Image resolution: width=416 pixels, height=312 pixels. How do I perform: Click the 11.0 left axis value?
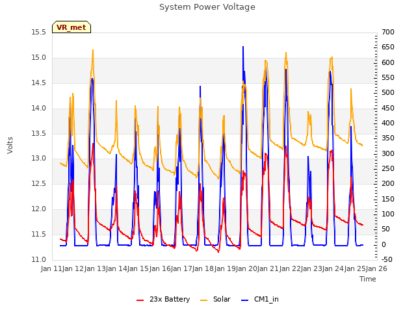click(38, 259)
